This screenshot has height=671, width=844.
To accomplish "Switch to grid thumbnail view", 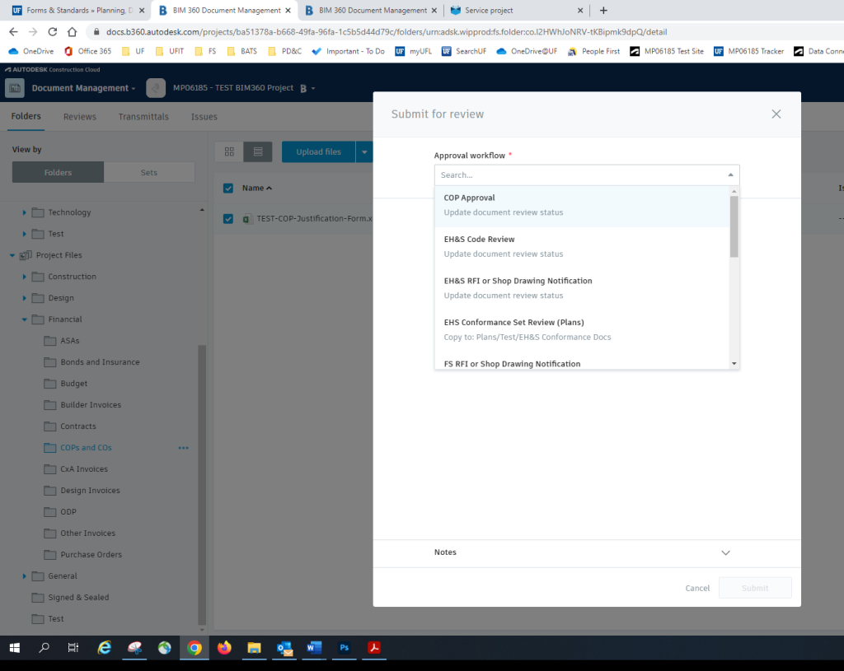I will pyautogui.click(x=229, y=151).
